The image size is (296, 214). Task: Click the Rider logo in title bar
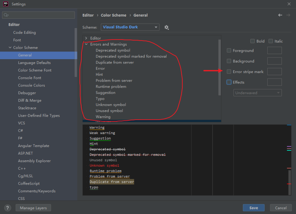click(6, 4)
